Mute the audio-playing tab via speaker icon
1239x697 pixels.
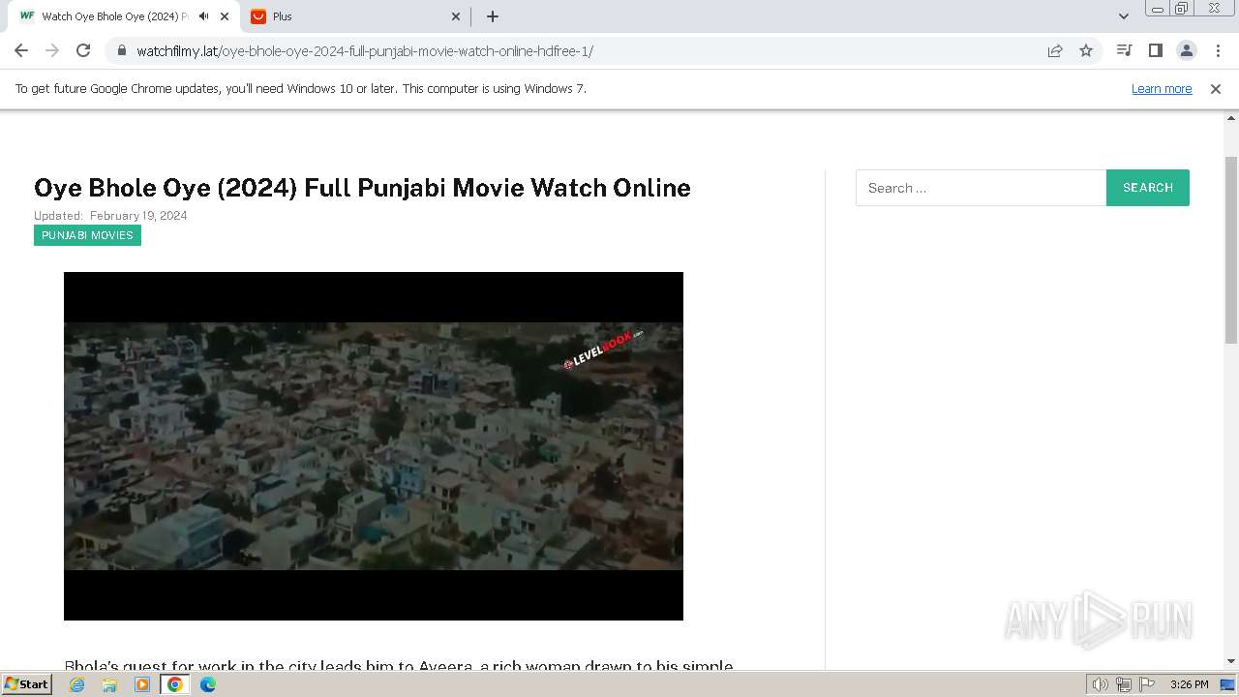(x=203, y=16)
